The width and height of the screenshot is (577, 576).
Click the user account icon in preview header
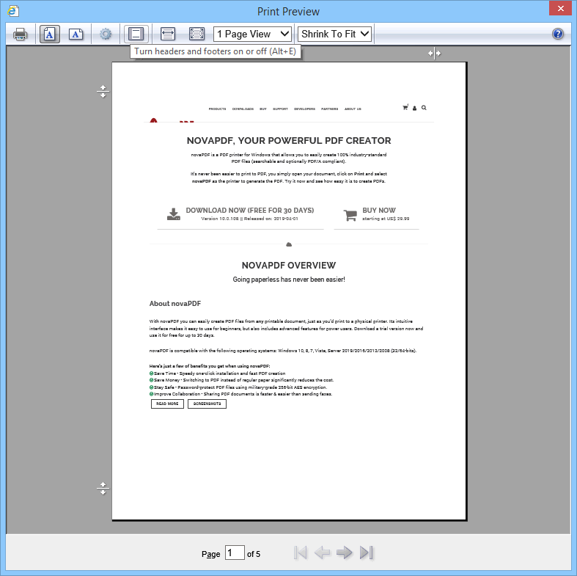point(414,109)
